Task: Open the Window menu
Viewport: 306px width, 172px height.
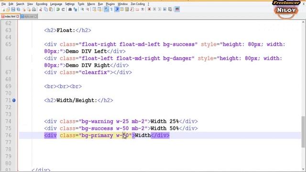Action: (x=123, y=4)
